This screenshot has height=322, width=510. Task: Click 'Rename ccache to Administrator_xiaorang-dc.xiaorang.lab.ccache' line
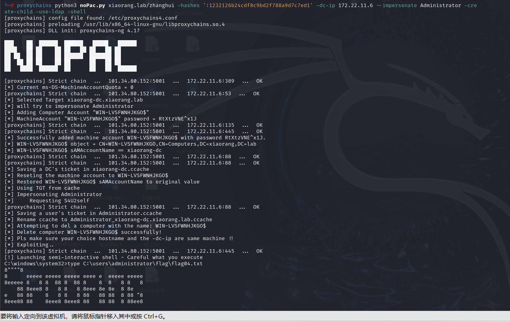tap(108, 220)
